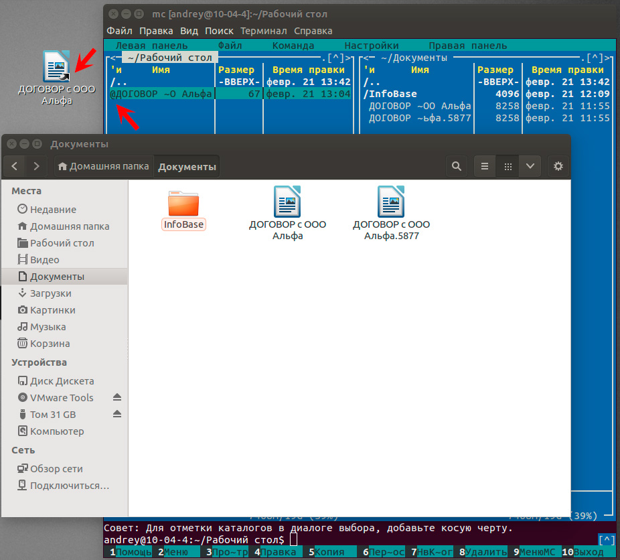
Task: Open the gear settings menu in Files
Action: point(558,166)
